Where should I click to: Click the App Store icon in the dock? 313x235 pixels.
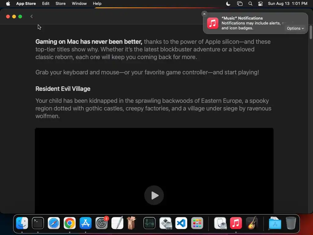pos(86,223)
